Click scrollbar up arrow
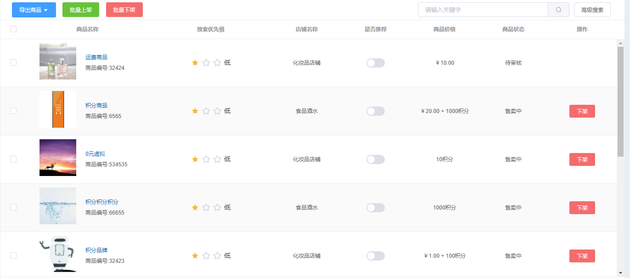Screen dimensions: 630x278 (620, 43)
